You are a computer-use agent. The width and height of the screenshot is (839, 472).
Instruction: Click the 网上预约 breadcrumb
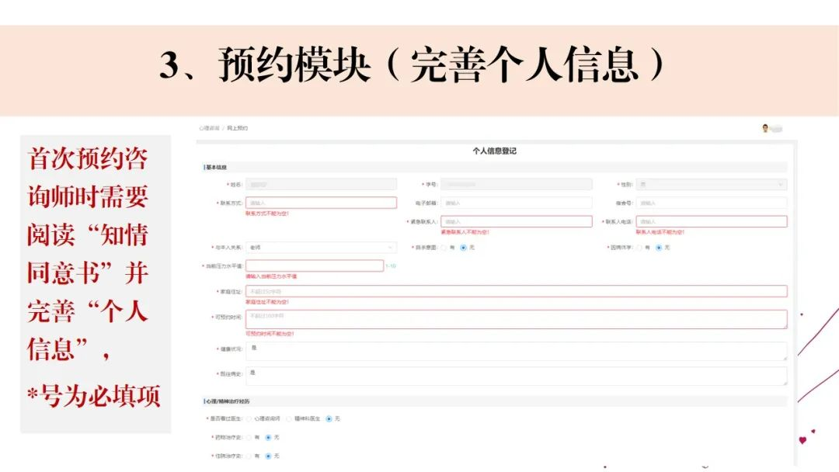point(237,128)
